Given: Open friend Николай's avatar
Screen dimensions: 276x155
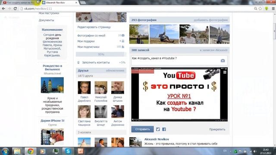Looking at the screenshot, I should pyautogui.click(x=101, y=87).
